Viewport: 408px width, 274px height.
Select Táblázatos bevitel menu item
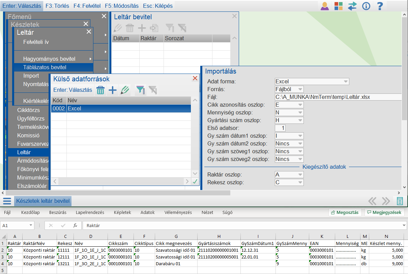click(x=45, y=67)
